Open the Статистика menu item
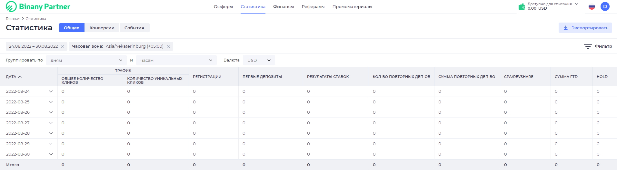 [253, 6]
